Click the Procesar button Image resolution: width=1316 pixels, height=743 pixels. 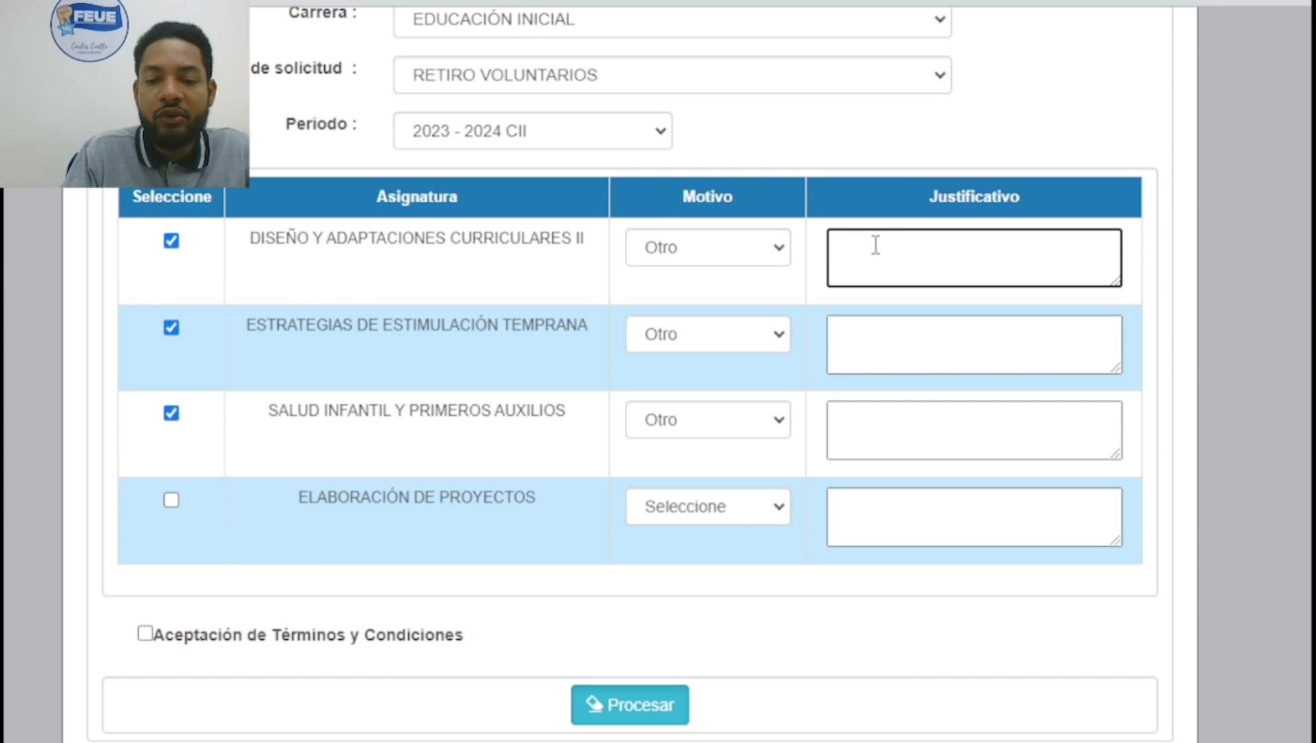(x=630, y=704)
